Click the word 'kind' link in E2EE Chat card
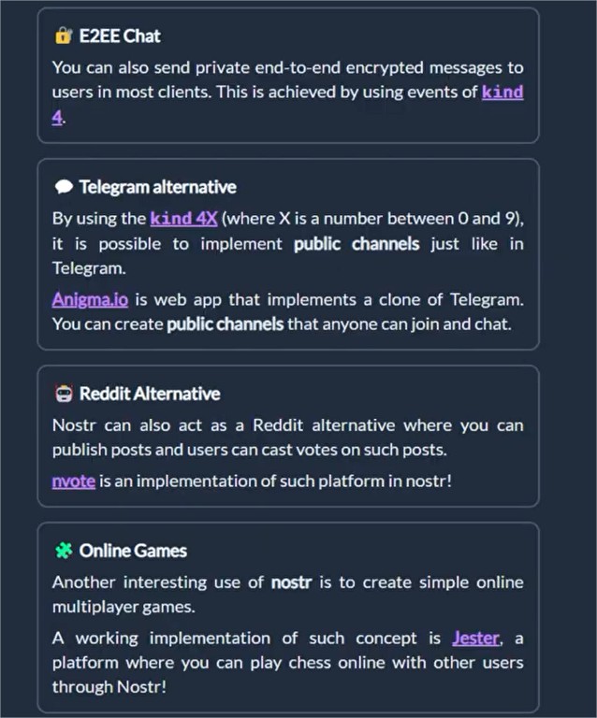Image resolution: width=597 pixels, height=718 pixels. coord(502,92)
